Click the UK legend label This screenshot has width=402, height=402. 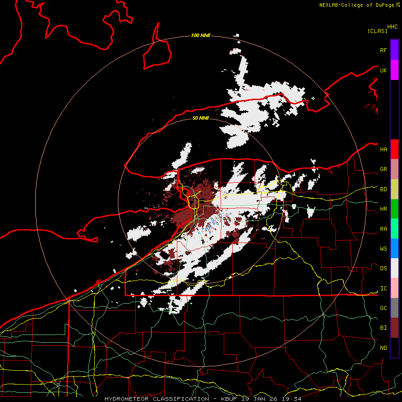pos(383,70)
